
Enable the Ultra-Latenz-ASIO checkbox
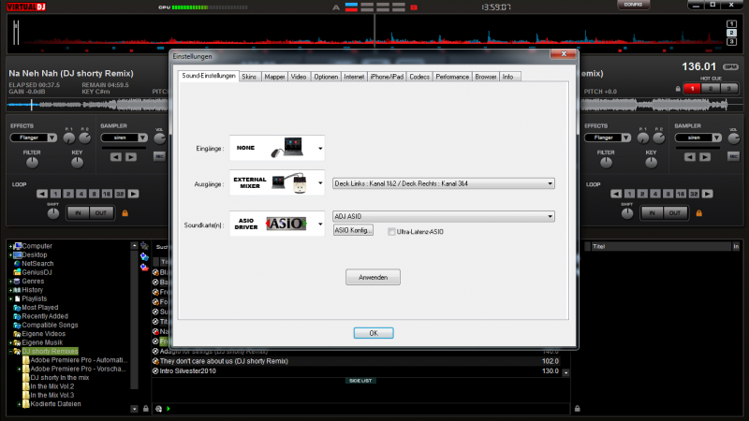pyautogui.click(x=392, y=230)
